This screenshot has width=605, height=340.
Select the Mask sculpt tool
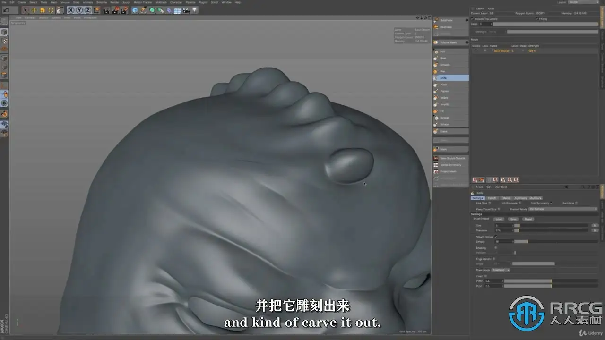[450, 149]
